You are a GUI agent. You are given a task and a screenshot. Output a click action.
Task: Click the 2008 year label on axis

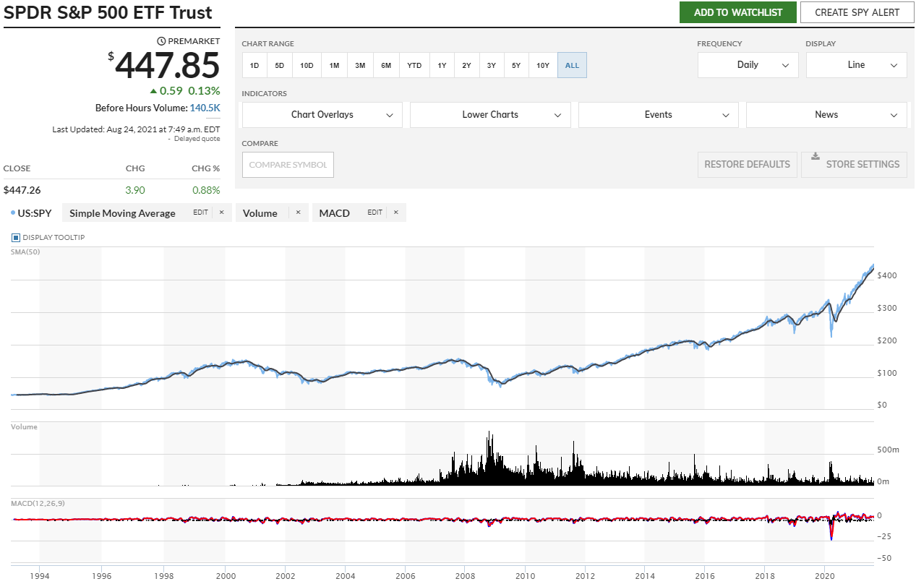466,576
